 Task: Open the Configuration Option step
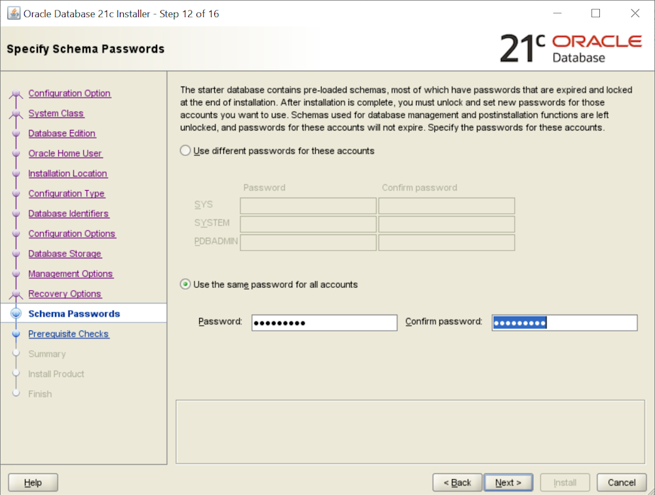(x=69, y=93)
